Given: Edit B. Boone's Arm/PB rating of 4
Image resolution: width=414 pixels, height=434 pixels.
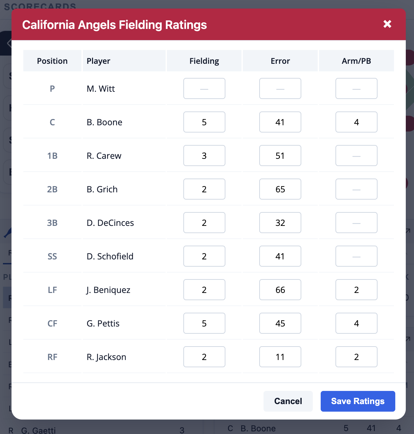Looking at the screenshot, I should tap(356, 122).
